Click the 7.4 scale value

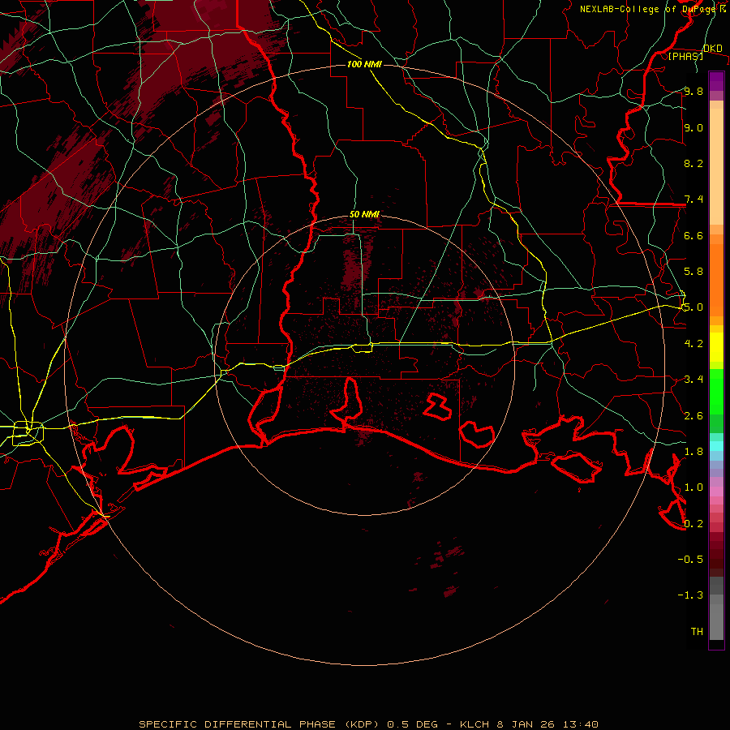[x=693, y=200]
